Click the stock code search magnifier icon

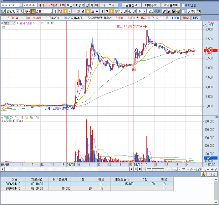(x=21, y=11)
